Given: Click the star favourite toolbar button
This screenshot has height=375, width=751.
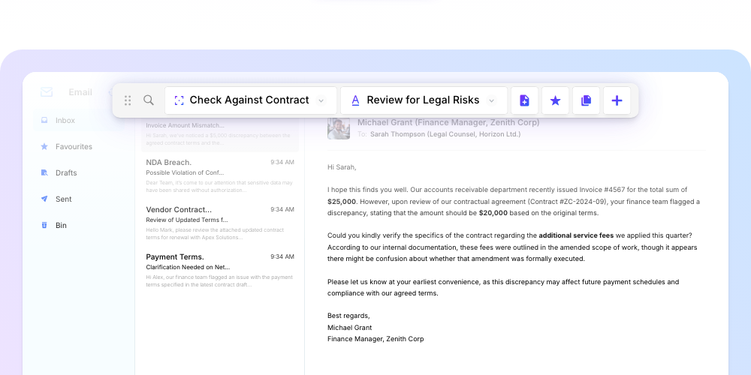Looking at the screenshot, I should 555,100.
